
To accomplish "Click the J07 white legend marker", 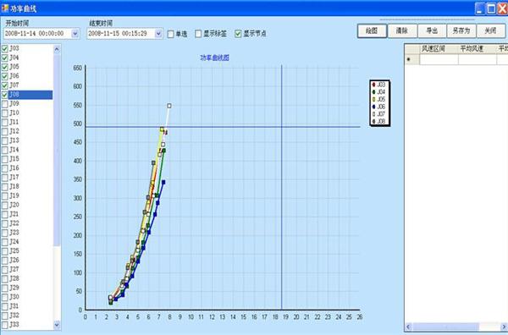I will (x=373, y=114).
